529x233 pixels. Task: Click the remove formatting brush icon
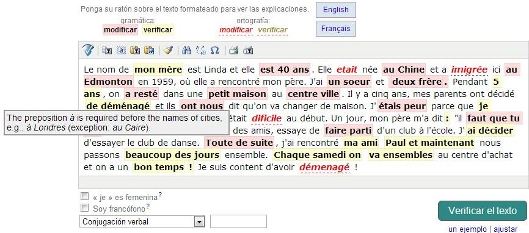click(x=168, y=51)
